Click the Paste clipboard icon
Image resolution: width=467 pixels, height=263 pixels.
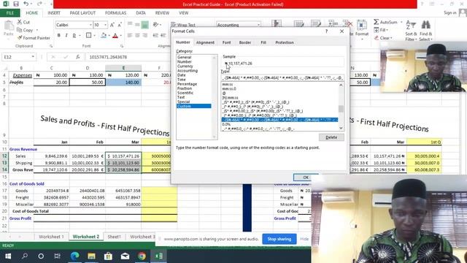click(x=9, y=26)
